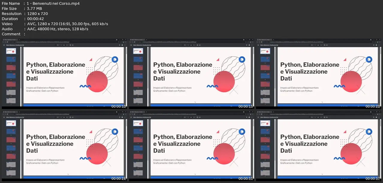Click the PDF zoom in icon in the 00:00:10 frame
This screenshot has height=183, width=383.
point(67,45)
